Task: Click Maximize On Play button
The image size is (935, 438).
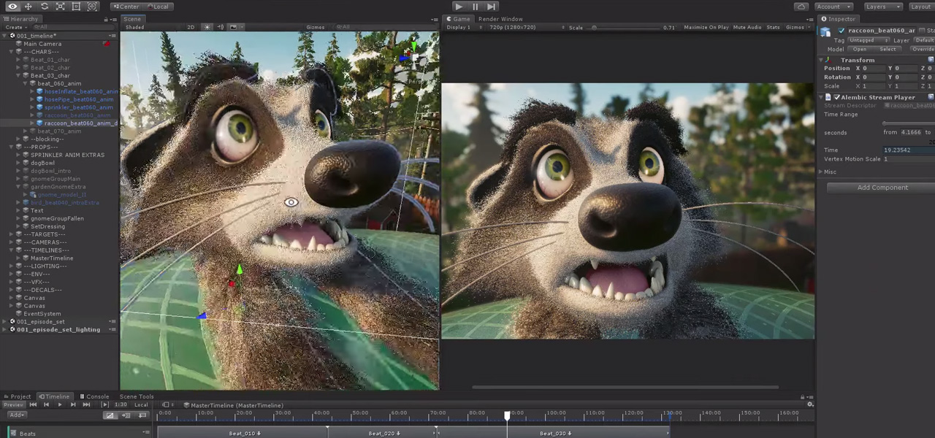Action: click(x=706, y=27)
